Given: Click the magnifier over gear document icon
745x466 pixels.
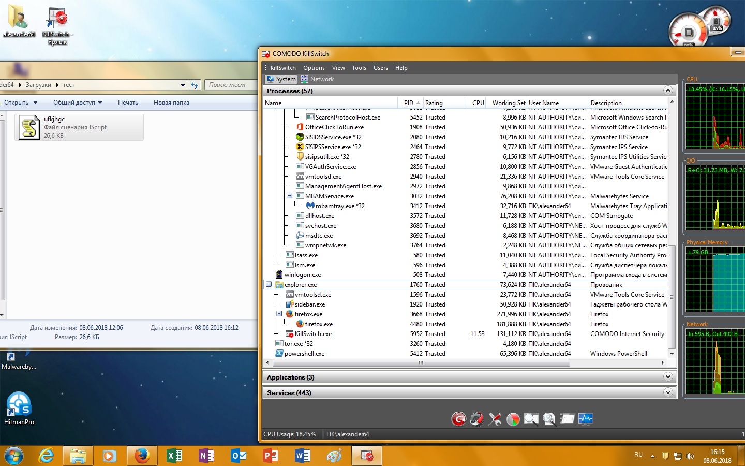Looking at the screenshot, I should (x=549, y=419).
